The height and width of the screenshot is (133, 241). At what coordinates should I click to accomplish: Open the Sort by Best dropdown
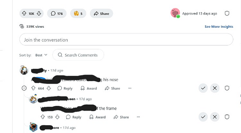41,55
